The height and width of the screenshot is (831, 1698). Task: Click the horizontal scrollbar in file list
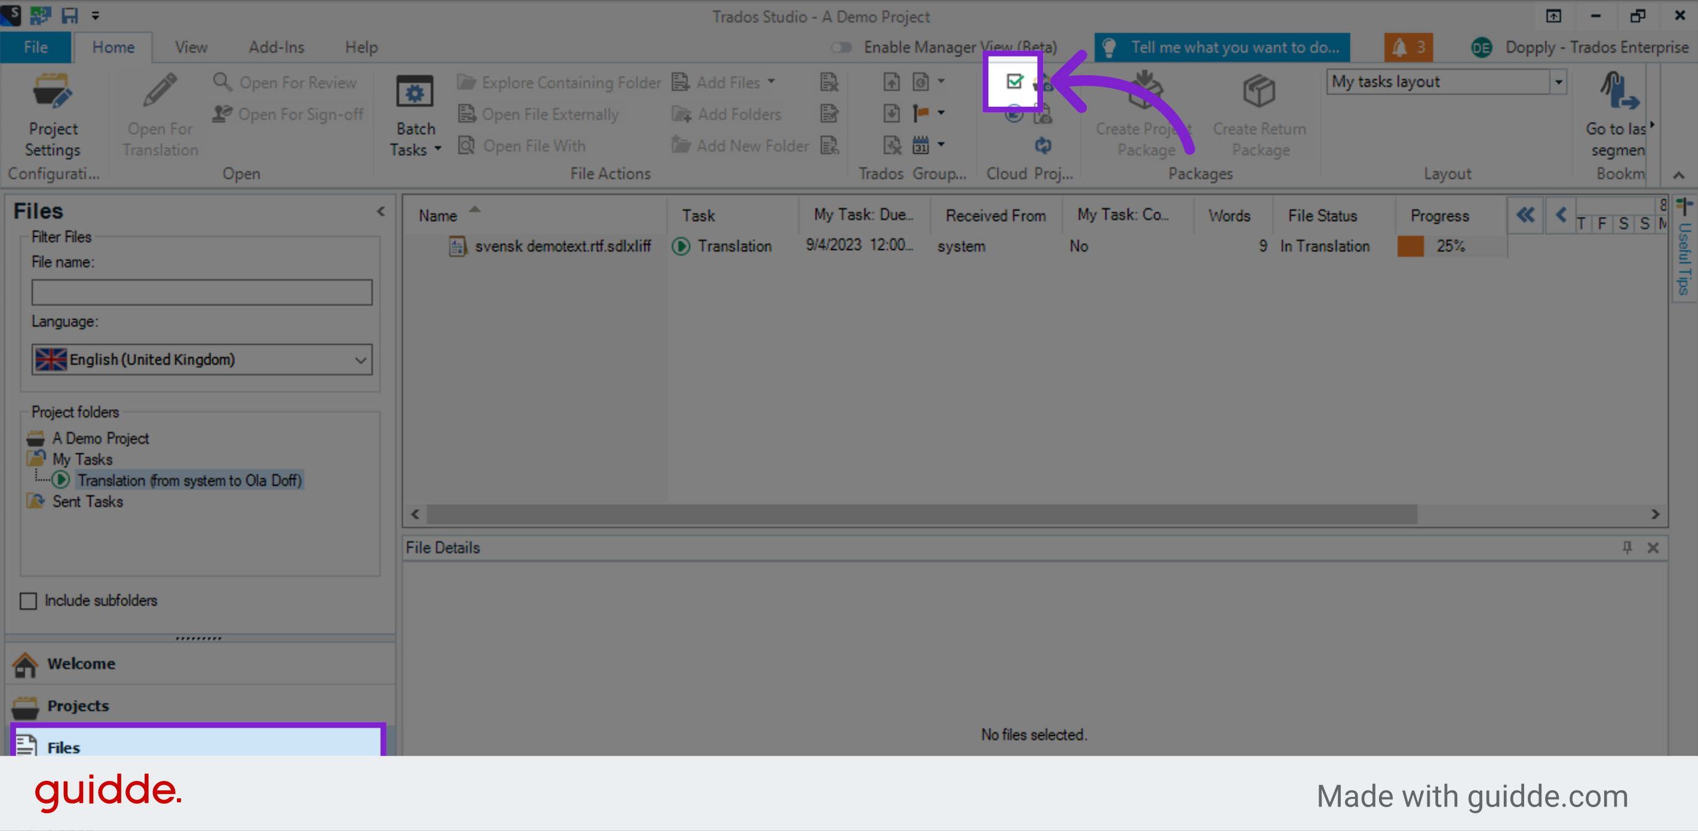(x=921, y=513)
